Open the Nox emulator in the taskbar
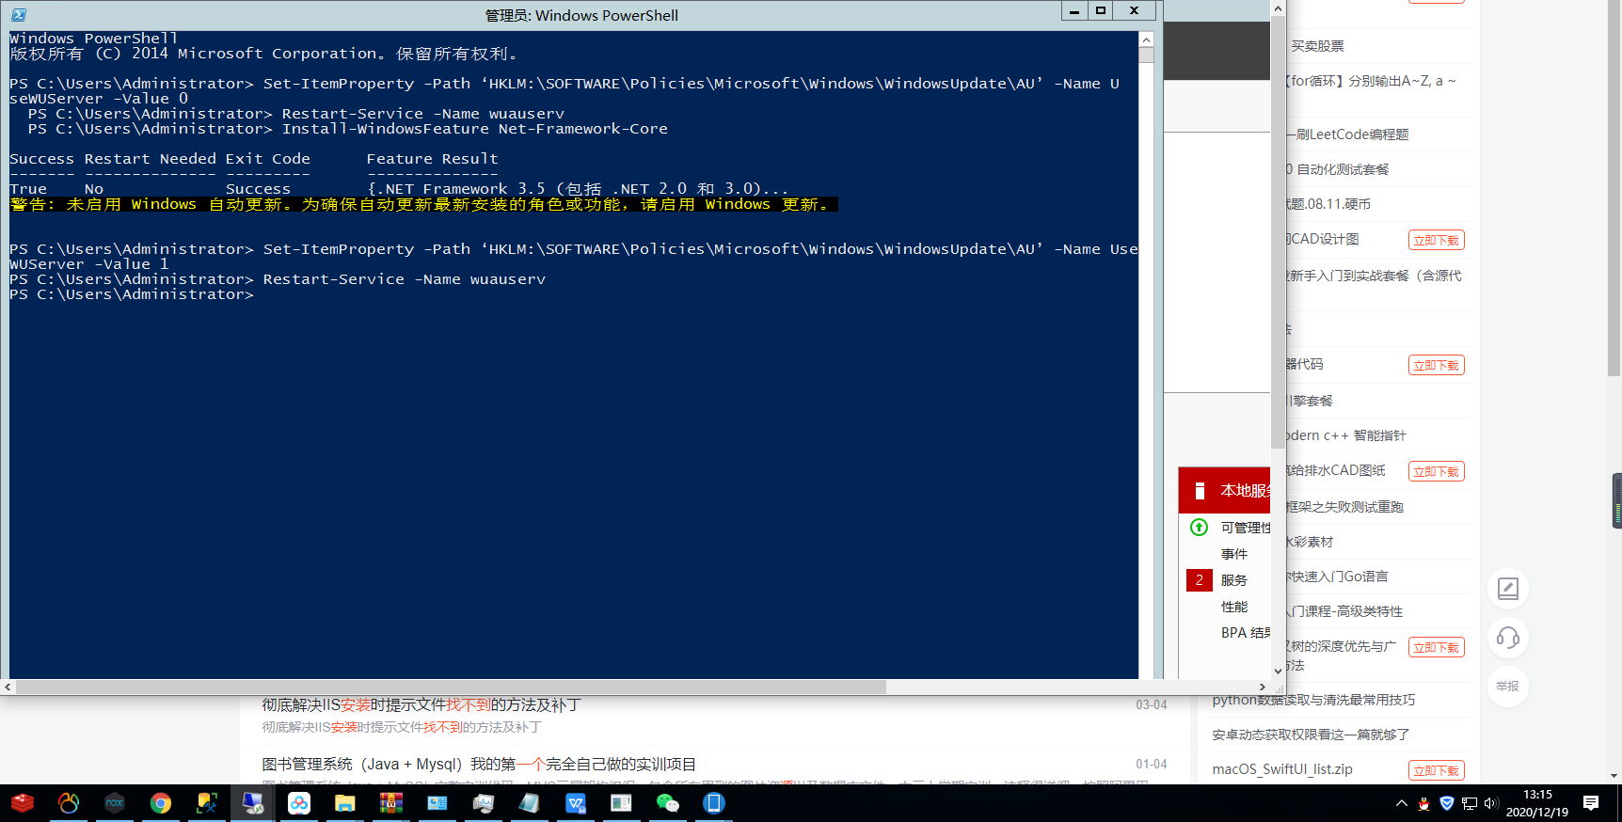Screen dimensions: 1622x822 115,803
